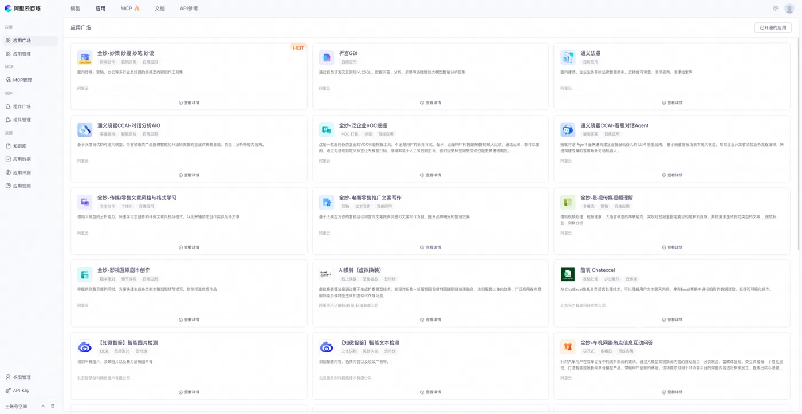Open the MCP top navigation tab

(130, 9)
